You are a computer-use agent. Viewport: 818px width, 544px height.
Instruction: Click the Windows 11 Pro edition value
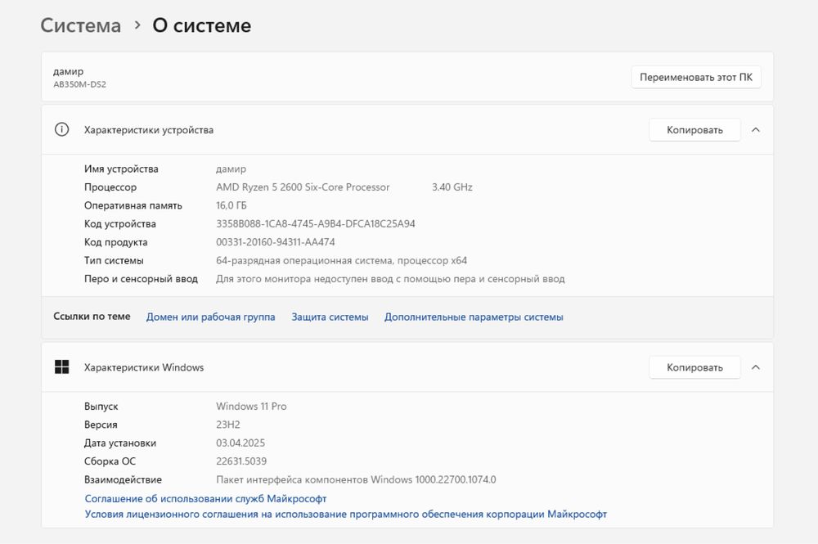251,407
